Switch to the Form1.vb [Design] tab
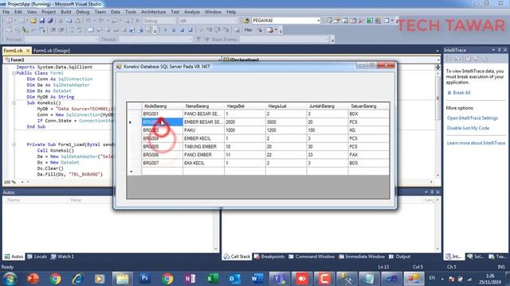 tap(52, 51)
